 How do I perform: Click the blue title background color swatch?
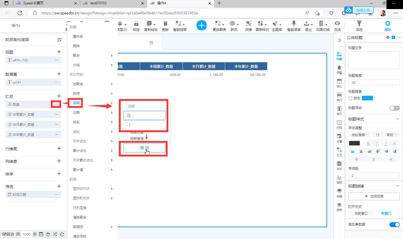pos(367,98)
